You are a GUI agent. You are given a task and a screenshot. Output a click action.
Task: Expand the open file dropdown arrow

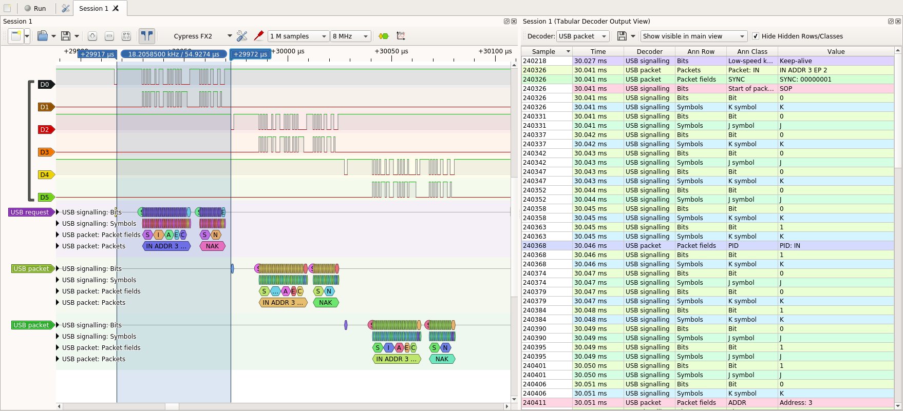point(53,36)
